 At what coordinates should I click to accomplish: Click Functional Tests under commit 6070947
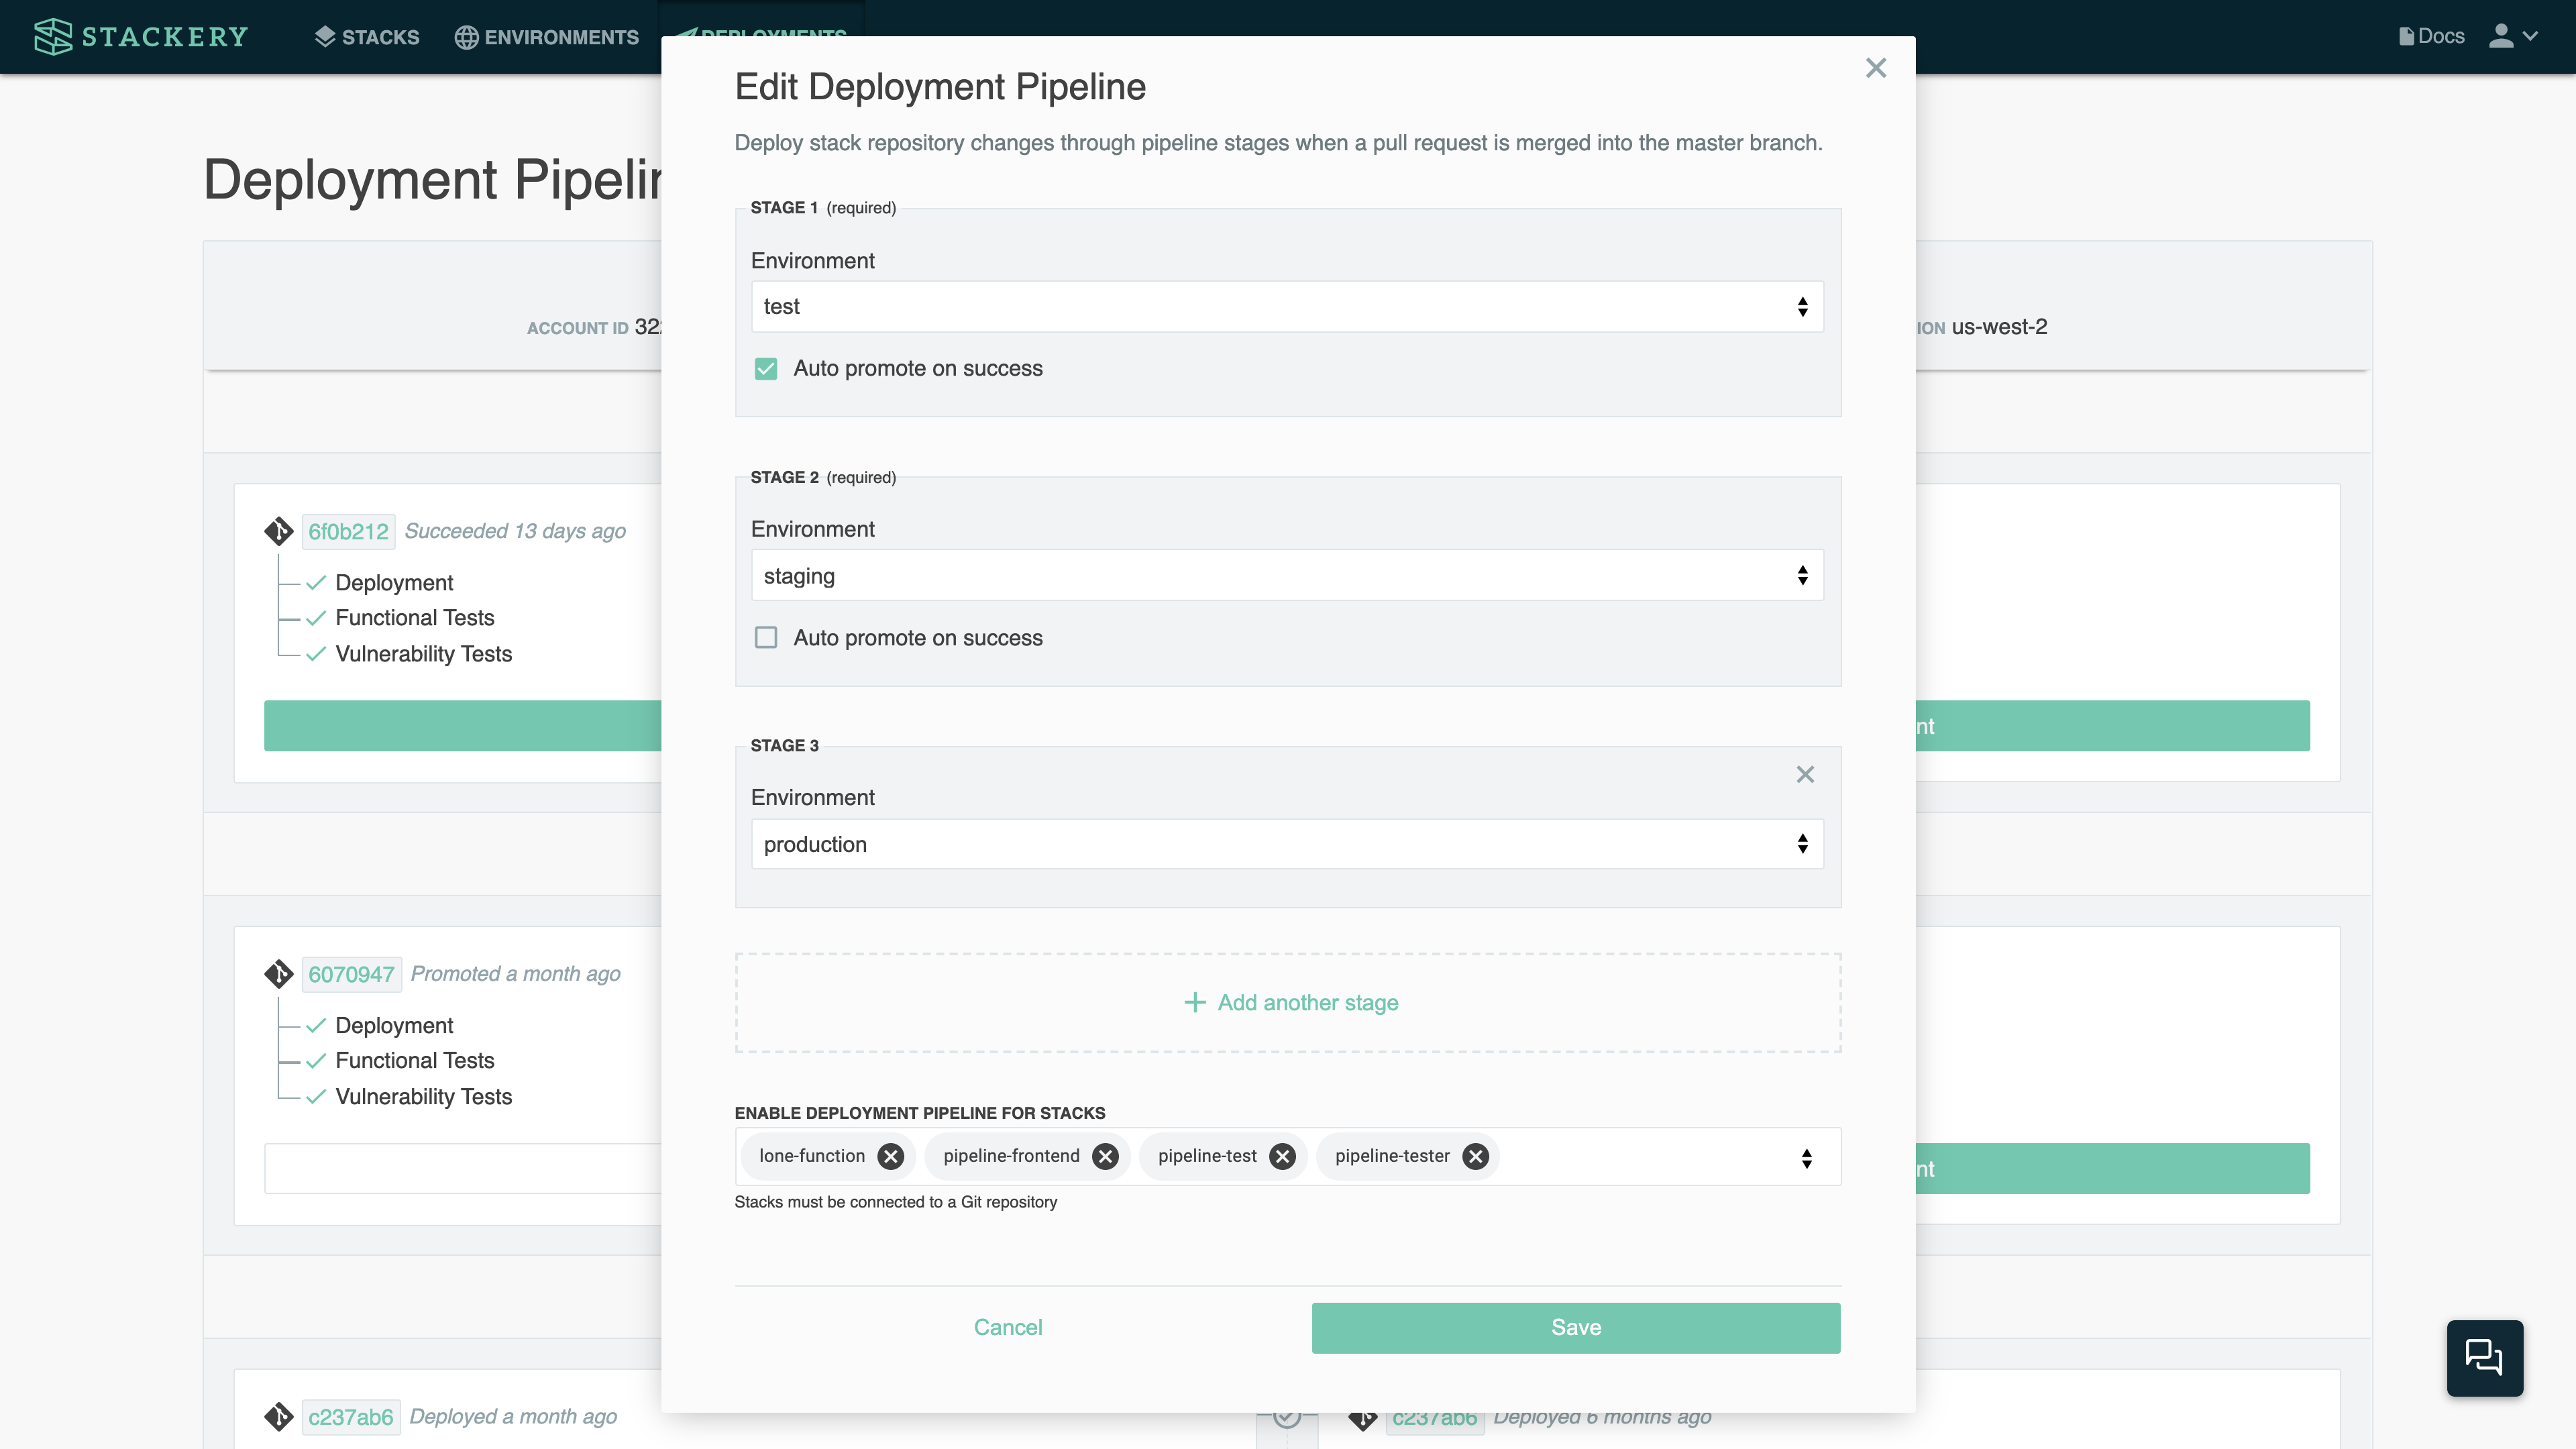(x=415, y=1060)
